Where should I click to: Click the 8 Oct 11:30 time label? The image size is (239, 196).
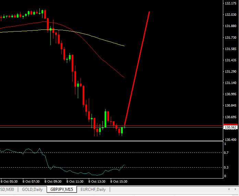pos(75,182)
